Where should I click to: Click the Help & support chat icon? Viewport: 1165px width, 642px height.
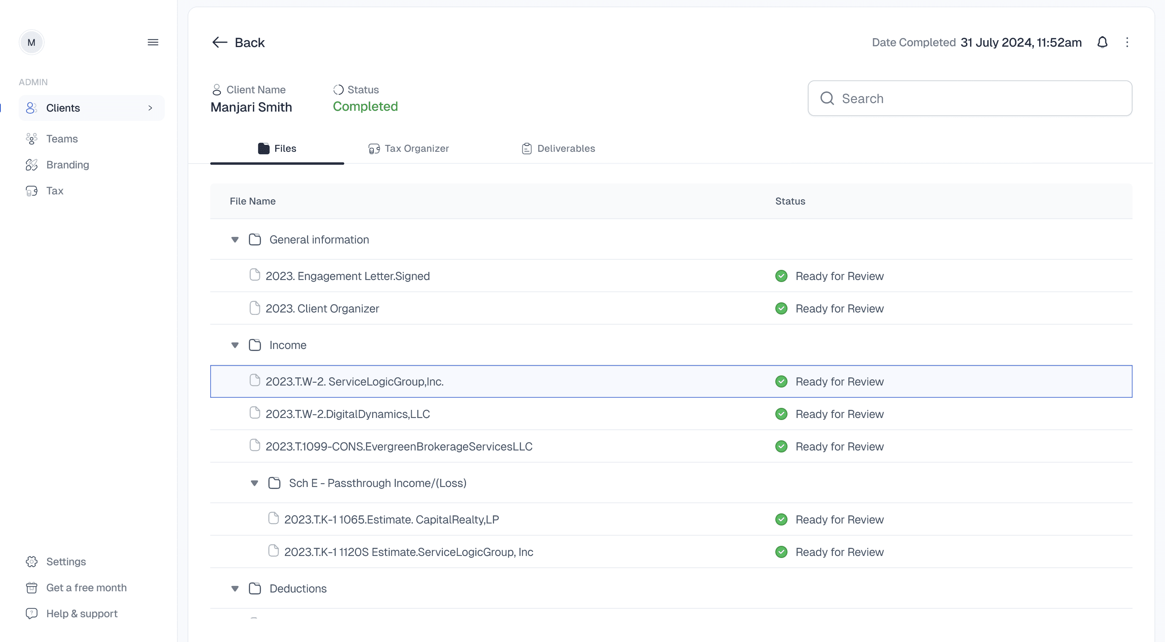pos(31,613)
